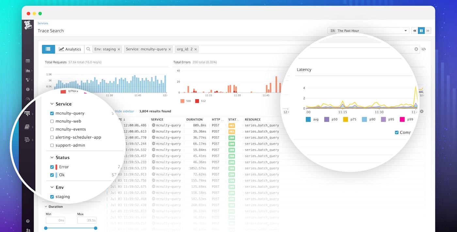Viewport: 457px width, 232px height.
Task: Enable the mcnulty-web service filter
Action: pyautogui.click(x=51, y=121)
